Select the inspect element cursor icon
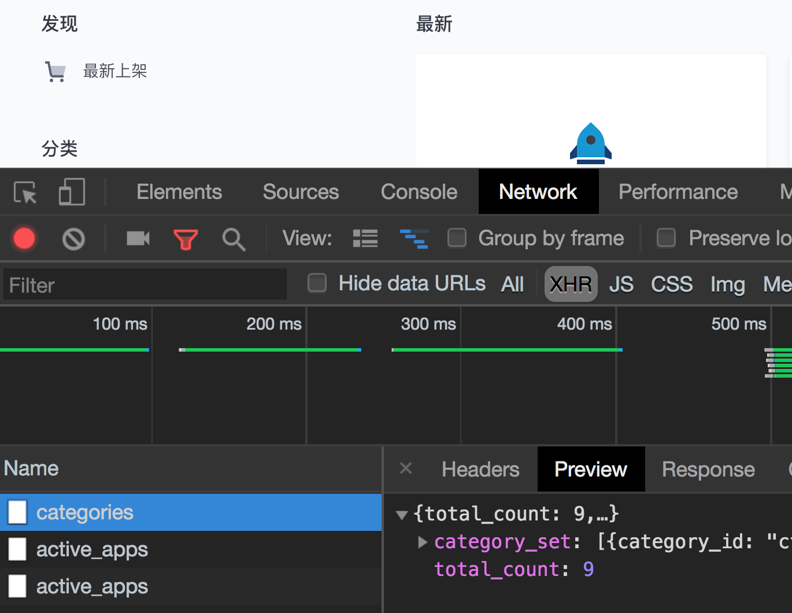Viewport: 792px width, 613px height. click(x=24, y=191)
